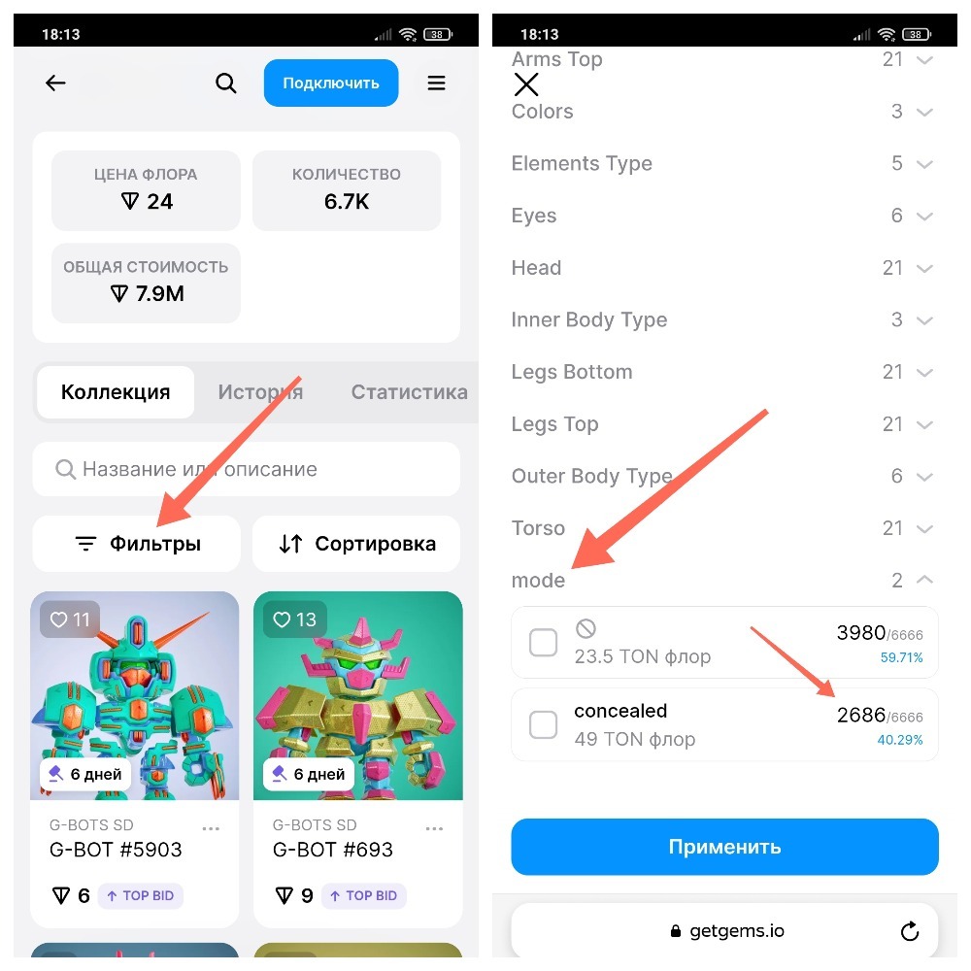
Task: Like G-BOT #5903 via the heart icon
Action: (x=59, y=619)
